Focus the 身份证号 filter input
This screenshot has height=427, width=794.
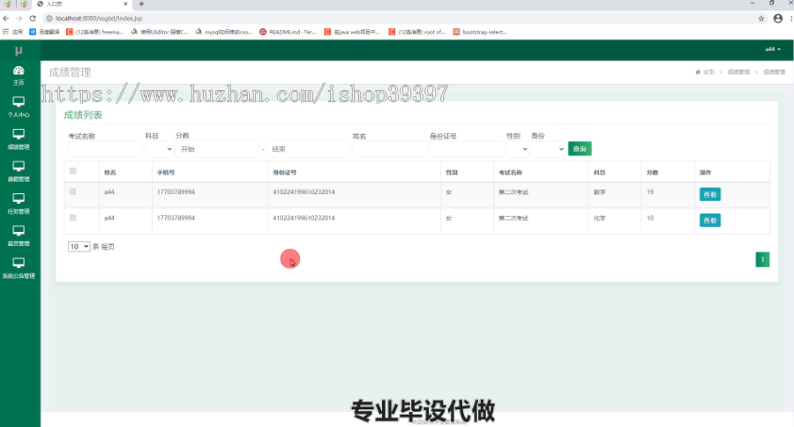(467, 149)
